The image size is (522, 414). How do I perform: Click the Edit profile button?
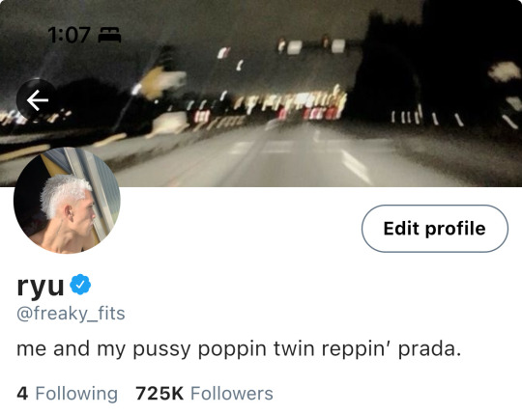click(435, 229)
